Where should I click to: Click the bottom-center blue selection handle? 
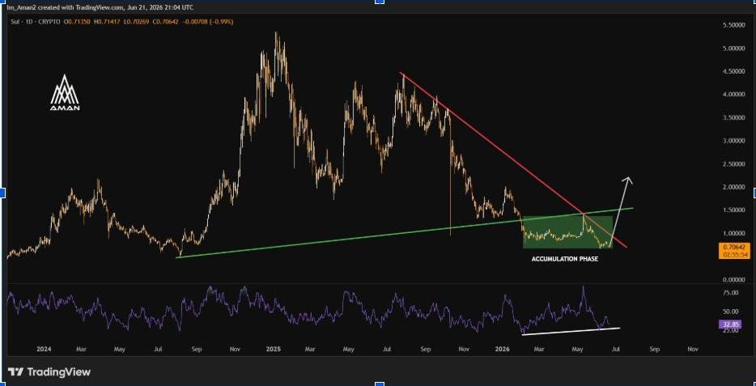[380, 384]
